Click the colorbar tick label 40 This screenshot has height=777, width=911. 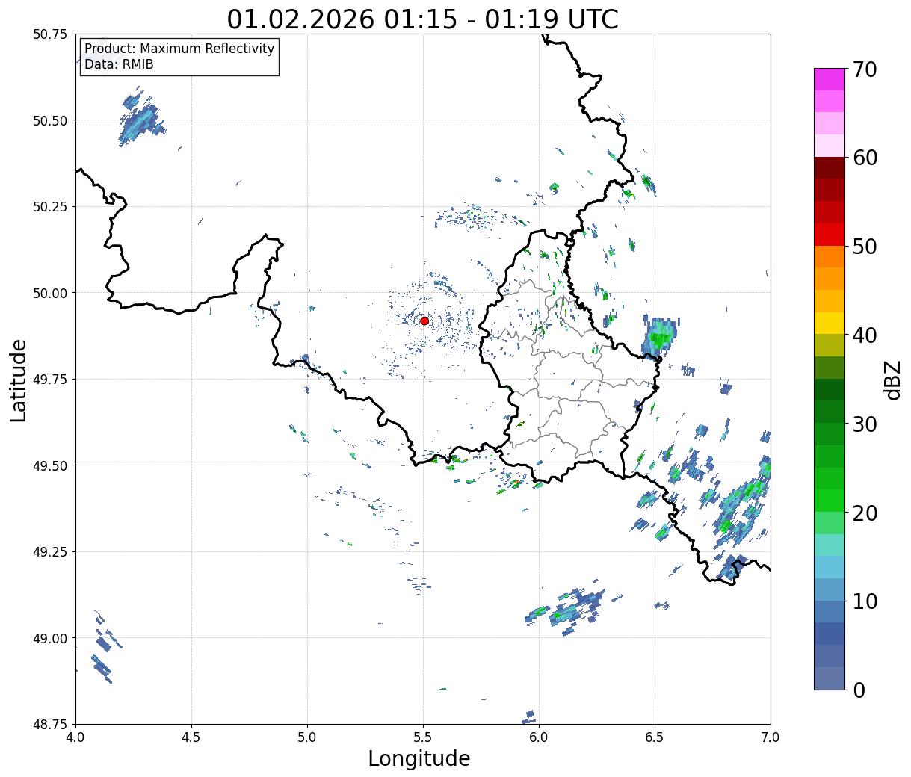point(864,335)
